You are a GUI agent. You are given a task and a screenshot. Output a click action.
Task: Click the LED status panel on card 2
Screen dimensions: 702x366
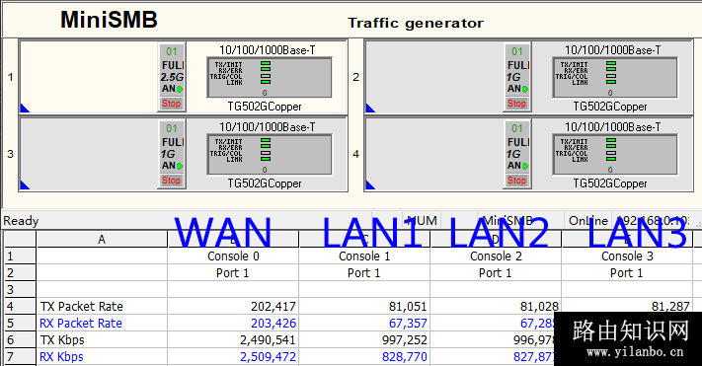pos(615,77)
